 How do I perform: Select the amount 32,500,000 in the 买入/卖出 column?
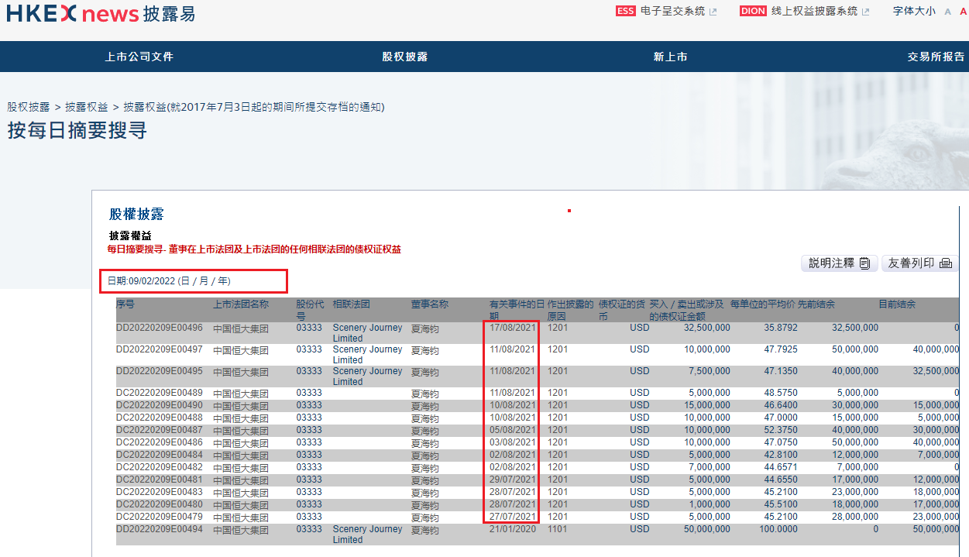click(706, 328)
